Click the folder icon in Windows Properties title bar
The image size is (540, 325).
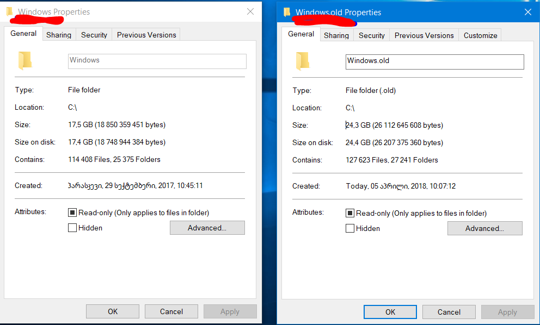(10, 12)
